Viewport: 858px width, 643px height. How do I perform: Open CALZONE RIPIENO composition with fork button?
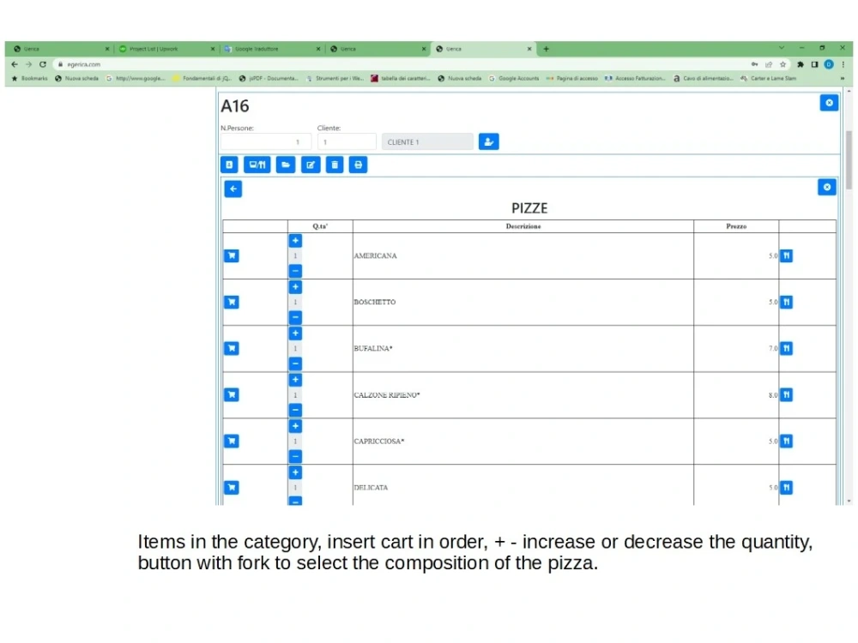[x=786, y=394]
